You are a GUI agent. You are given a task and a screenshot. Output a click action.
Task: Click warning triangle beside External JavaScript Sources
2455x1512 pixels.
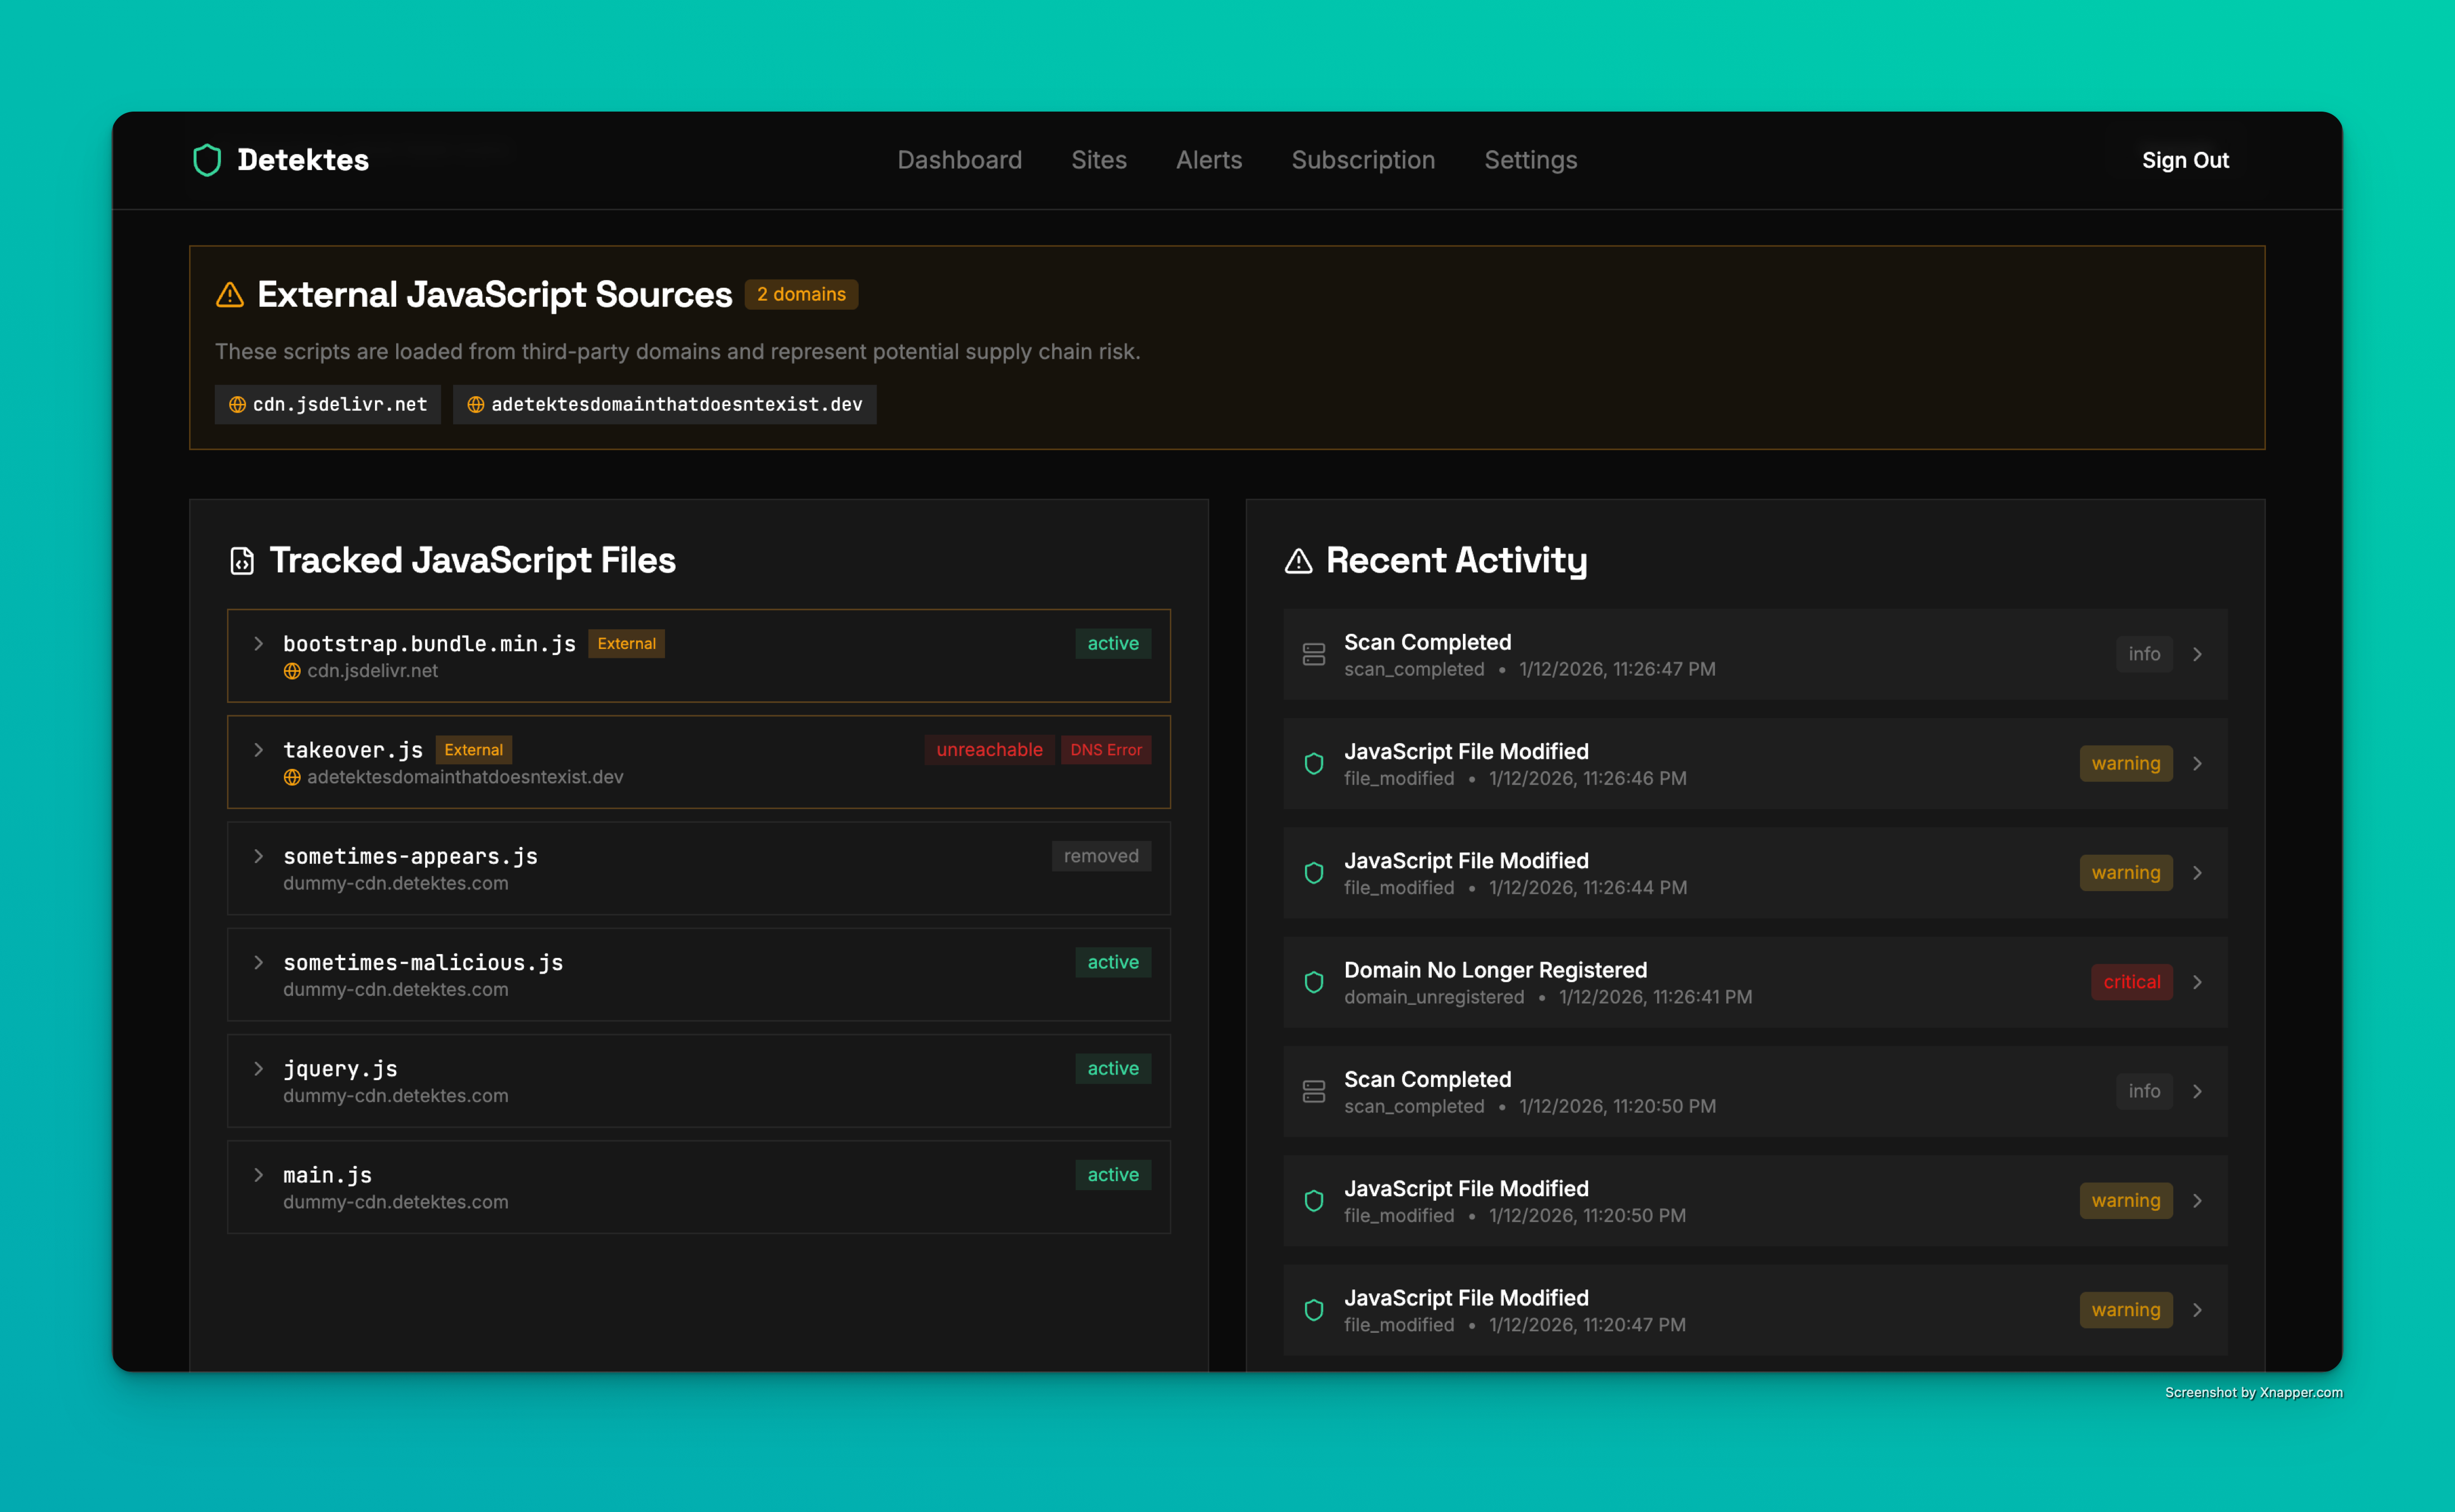click(230, 295)
